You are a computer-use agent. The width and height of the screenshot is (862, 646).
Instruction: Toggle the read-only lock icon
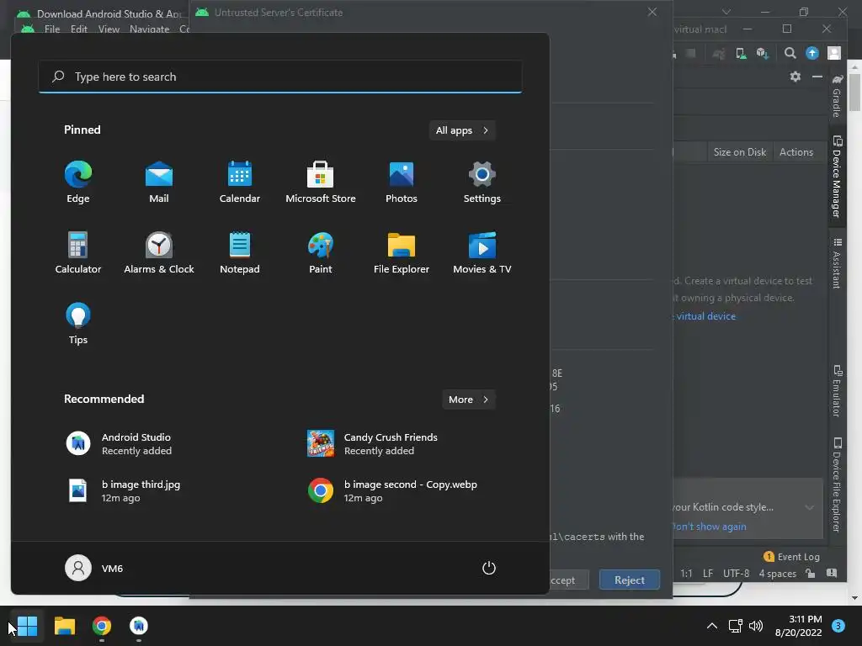pyautogui.click(x=811, y=574)
